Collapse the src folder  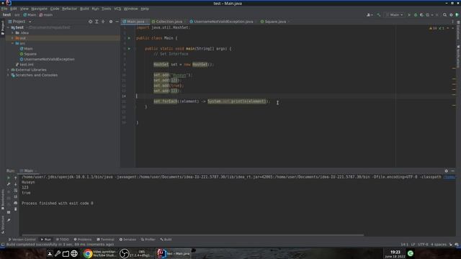coord(12,43)
